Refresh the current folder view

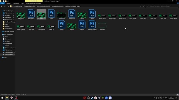pyautogui.click(x=143, y=6)
